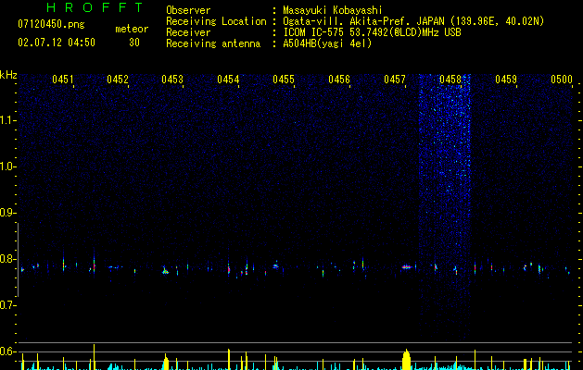Click the kHz axis unit label
The height and width of the screenshot is (370, 583).
(x=8, y=75)
